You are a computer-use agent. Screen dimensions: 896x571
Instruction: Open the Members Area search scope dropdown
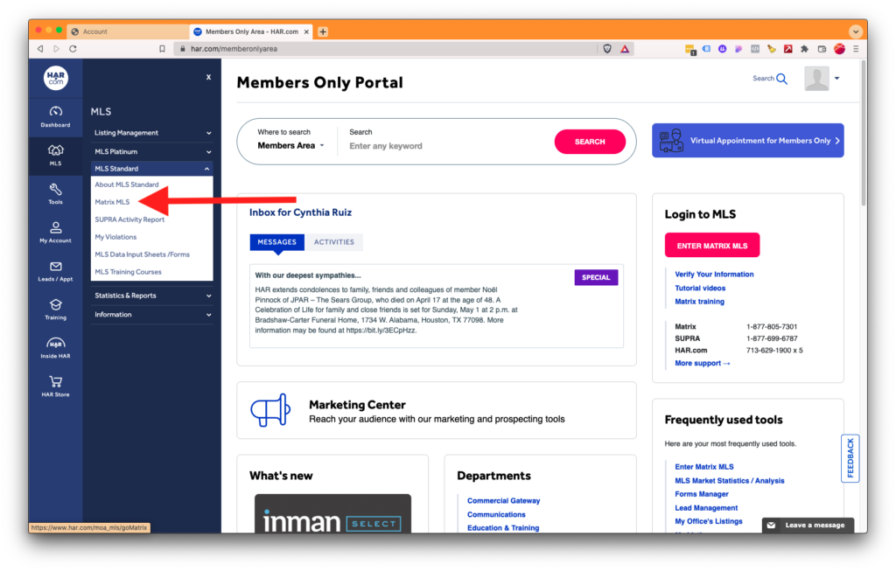point(290,146)
